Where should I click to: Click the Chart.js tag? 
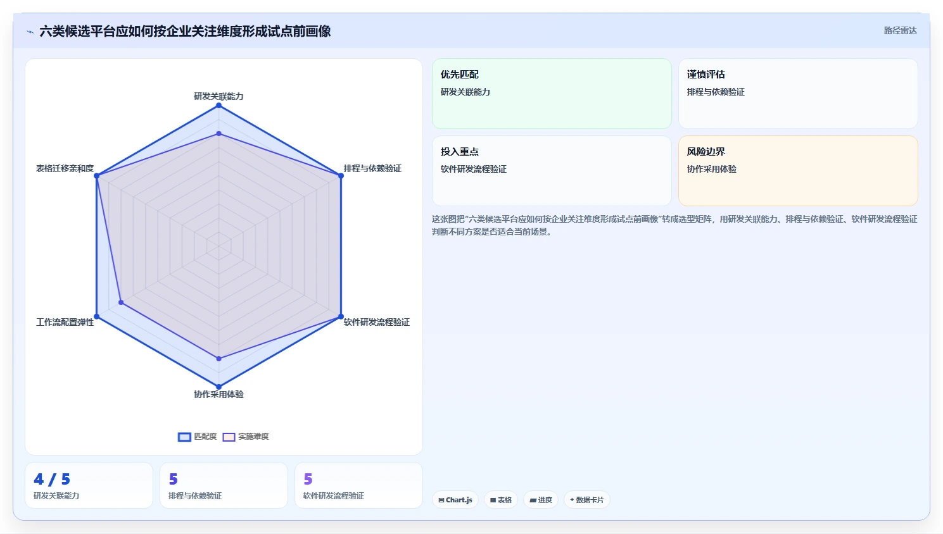(455, 500)
